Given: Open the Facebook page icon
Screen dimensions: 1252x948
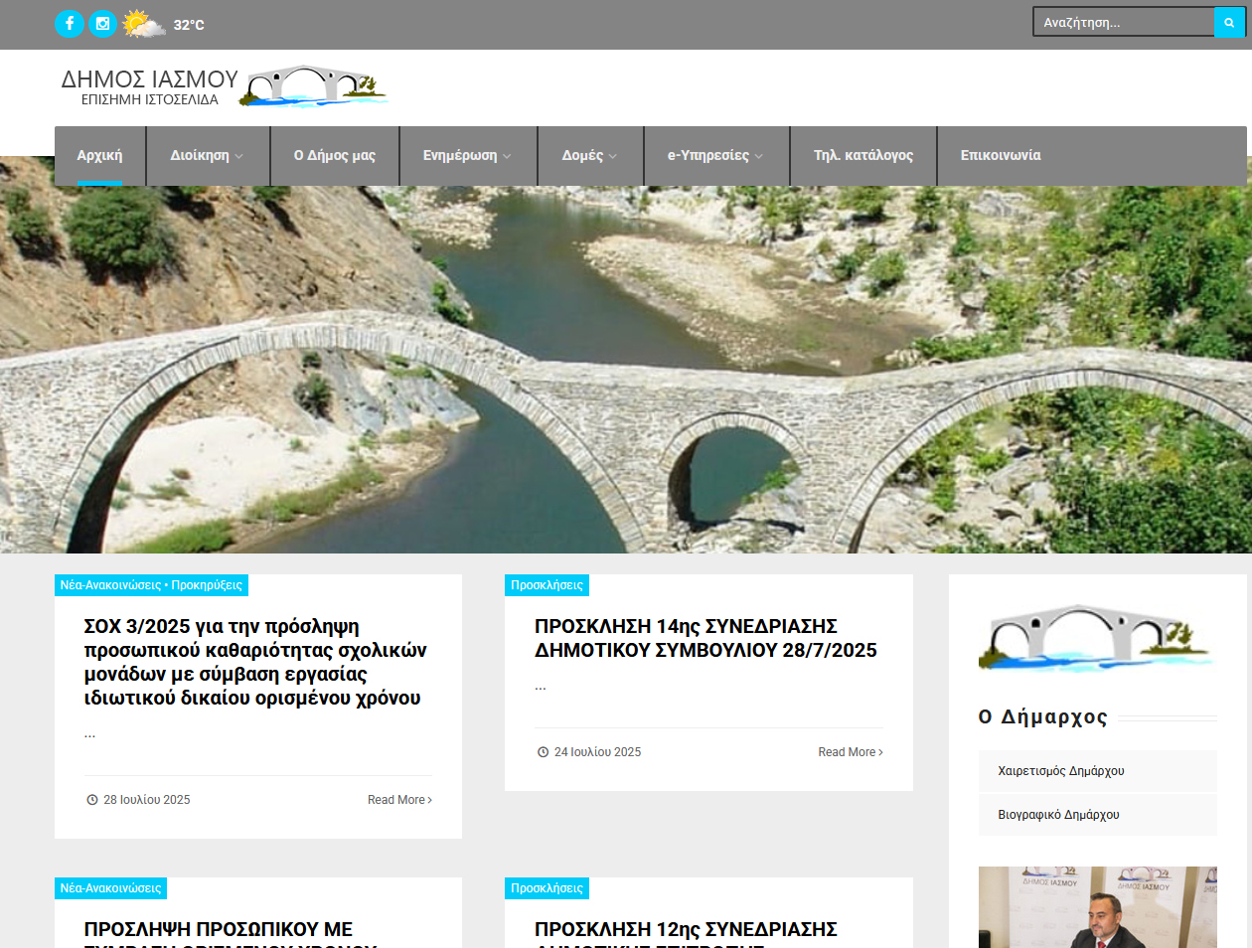Looking at the screenshot, I should pyautogui.click(x=70, y=24).
